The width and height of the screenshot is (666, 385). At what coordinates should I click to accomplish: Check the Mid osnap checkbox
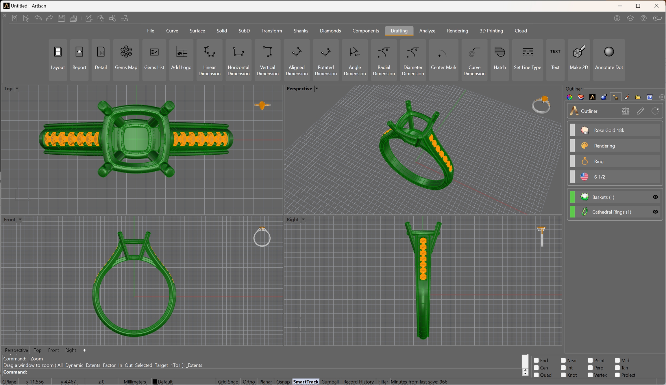point(617,360)
